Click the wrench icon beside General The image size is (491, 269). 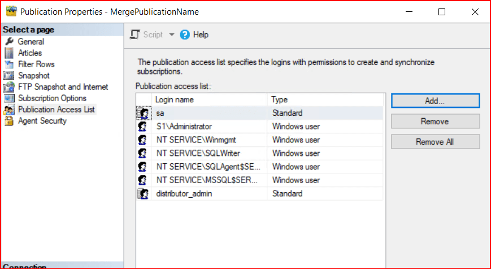click(8, 42)
